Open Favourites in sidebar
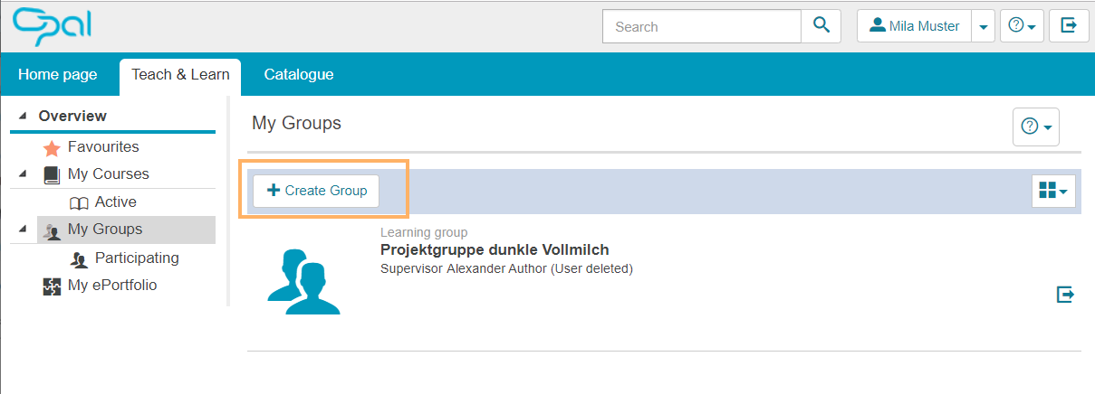The height and width of the screenshot is (394, 1095). [x=103, y=146]
